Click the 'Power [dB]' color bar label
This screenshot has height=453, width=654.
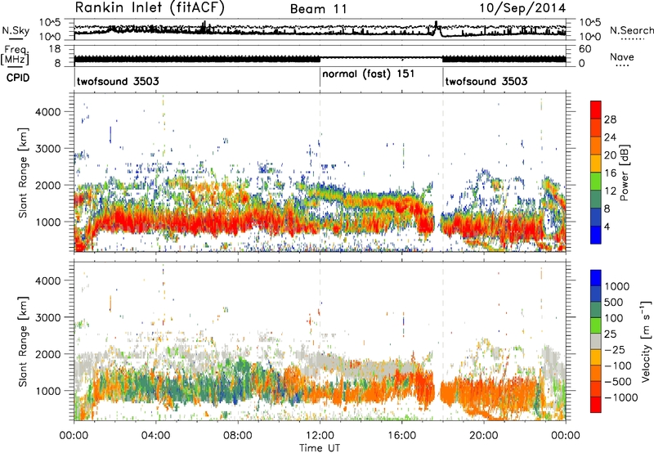click(624, 173)
